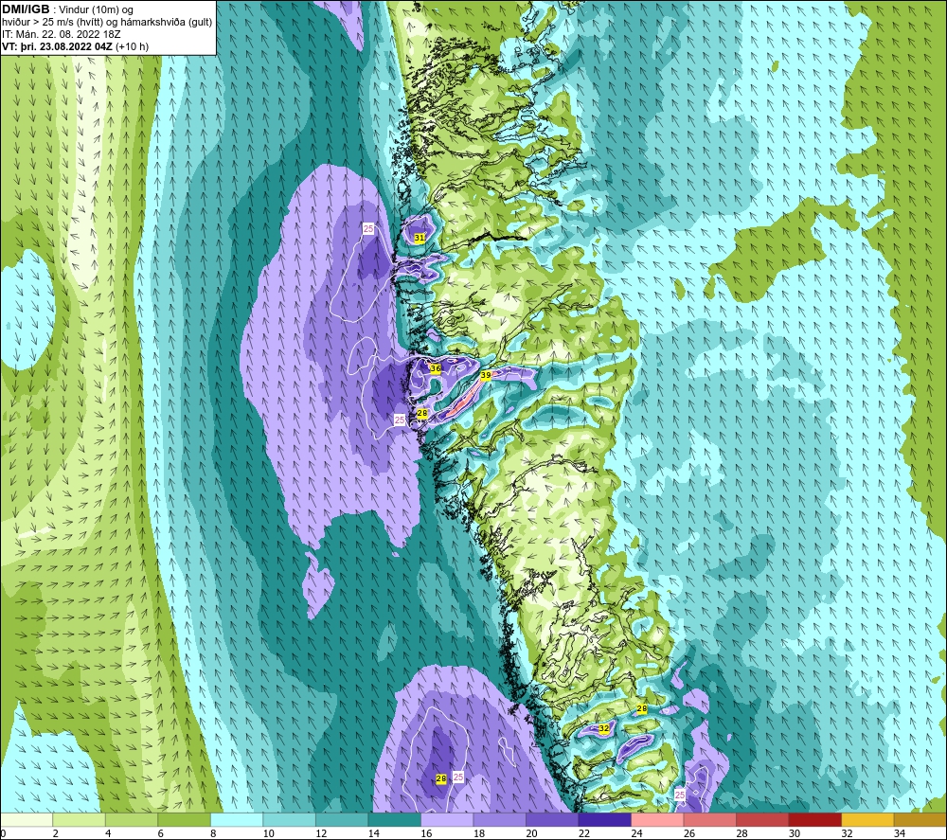
Task: Click white 25 label at the southeastern tip
Action: pyautogui.click(x=680, y=795)
